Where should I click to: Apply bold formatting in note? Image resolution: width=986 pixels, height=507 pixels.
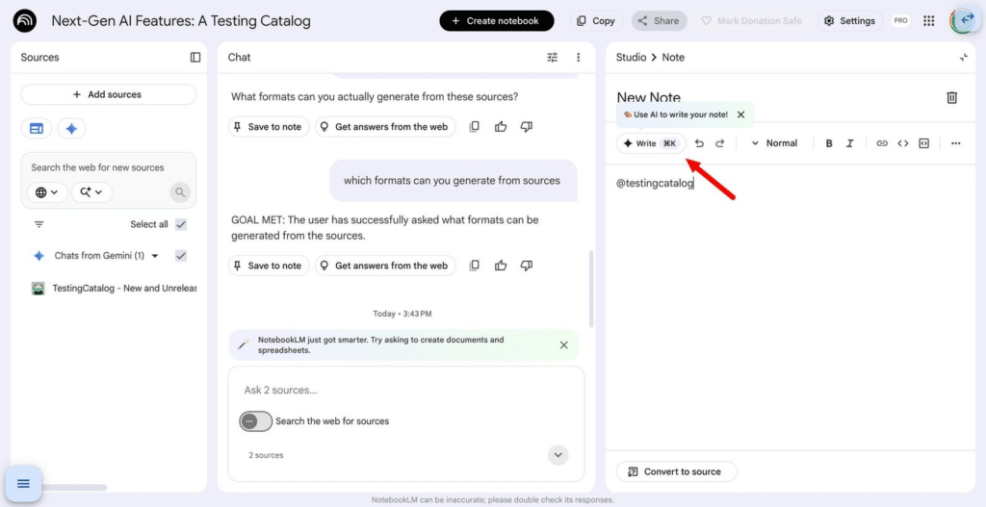point(829,143)
